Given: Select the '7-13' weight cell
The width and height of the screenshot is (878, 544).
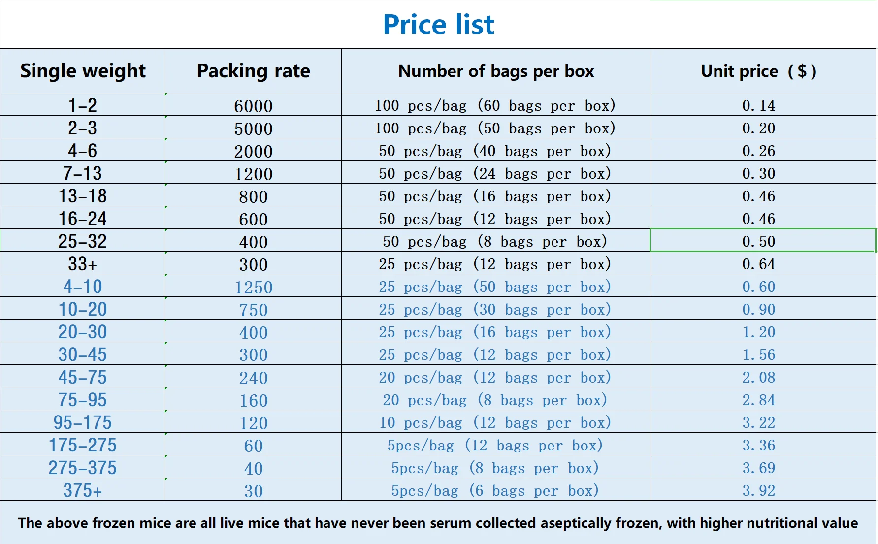Looking at the screenshot, I should coord(83,173).
